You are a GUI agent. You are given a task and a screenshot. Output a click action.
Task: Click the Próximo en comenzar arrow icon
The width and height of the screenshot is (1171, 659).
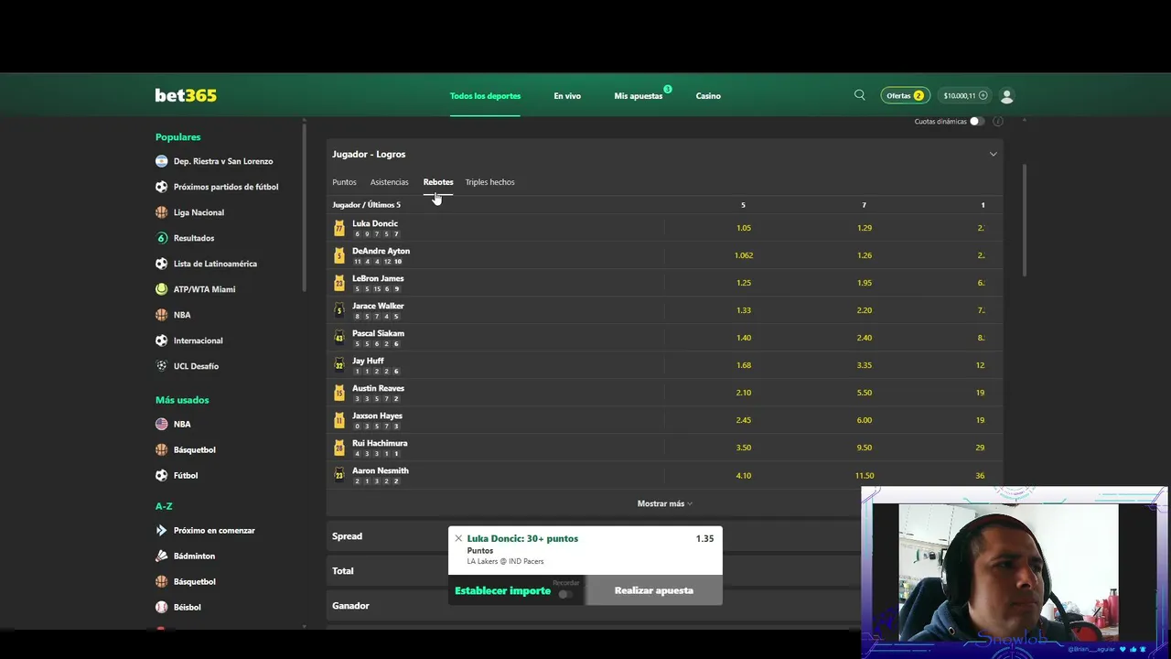pyautogui.click(x=162, y=530)
